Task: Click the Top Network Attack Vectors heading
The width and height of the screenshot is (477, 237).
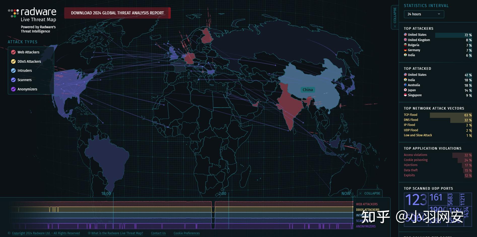Action: 434,108
